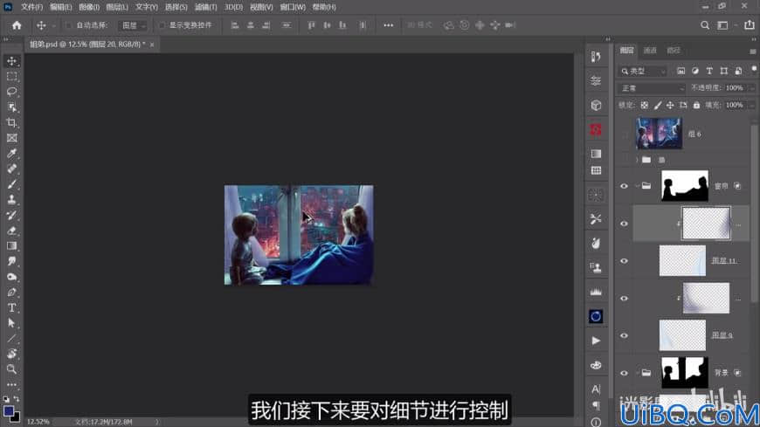Click the Home icon in the options bar
The image size is (760, 427).
pos(17,25)
